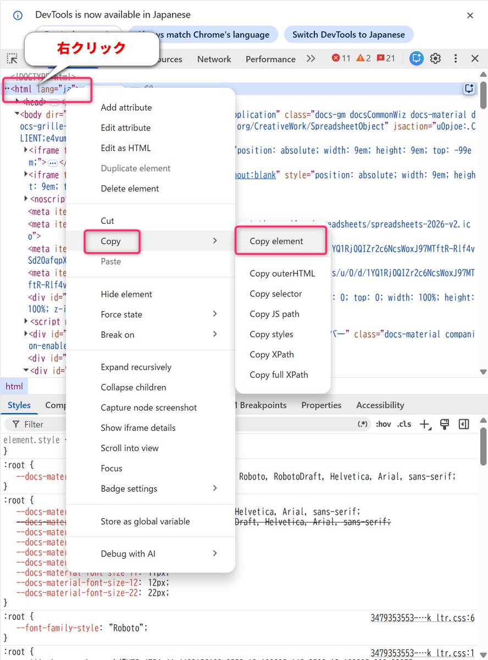Click the info icon in the notification bar
488x660 pixels.
tap(18, 15)
